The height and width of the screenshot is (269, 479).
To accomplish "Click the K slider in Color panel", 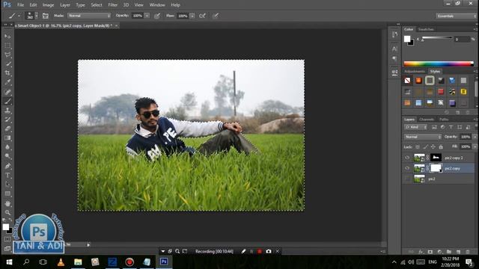I will tap(437, 38).
